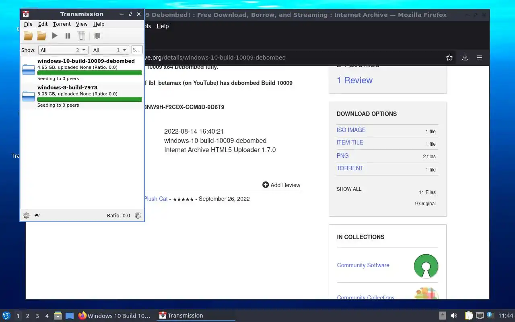Click the torrent search filter field

[x=137, y=50]
